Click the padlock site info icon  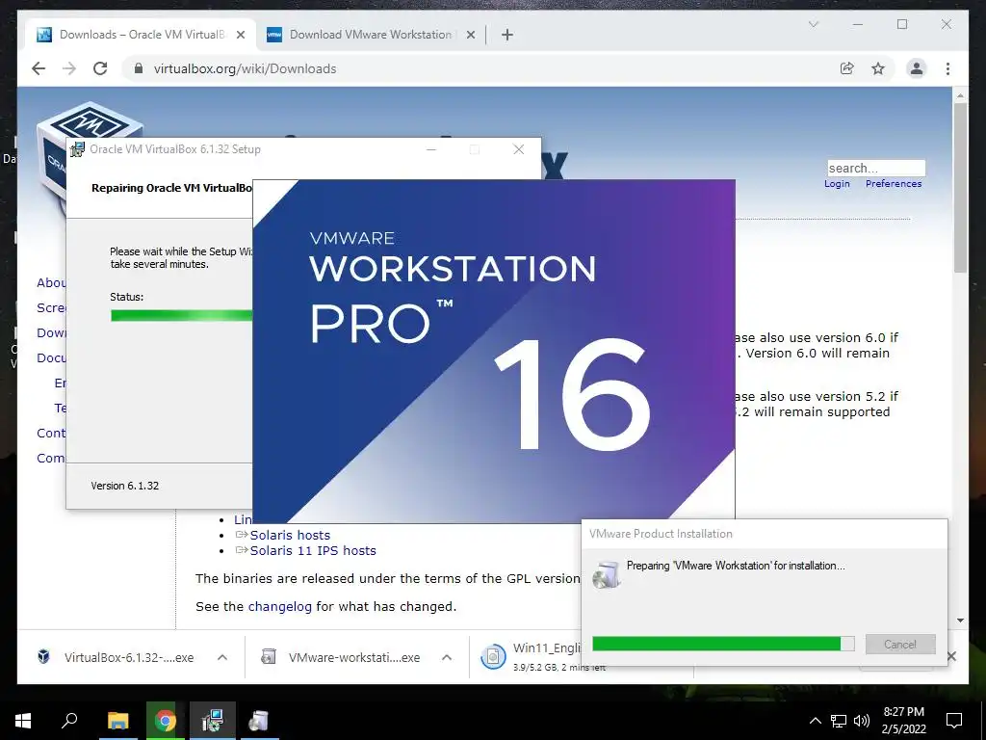pyautogui.click(x=139, y=68)
